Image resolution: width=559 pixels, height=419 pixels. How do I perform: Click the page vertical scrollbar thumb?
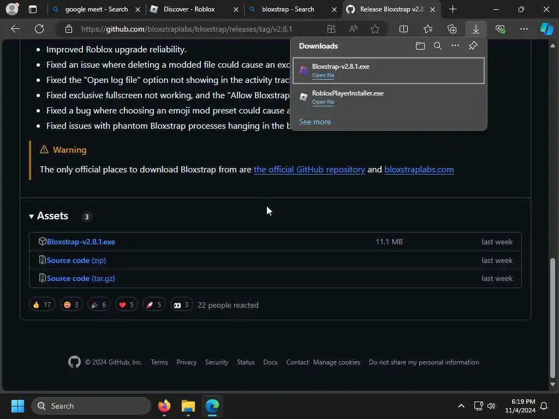(552, 318)
